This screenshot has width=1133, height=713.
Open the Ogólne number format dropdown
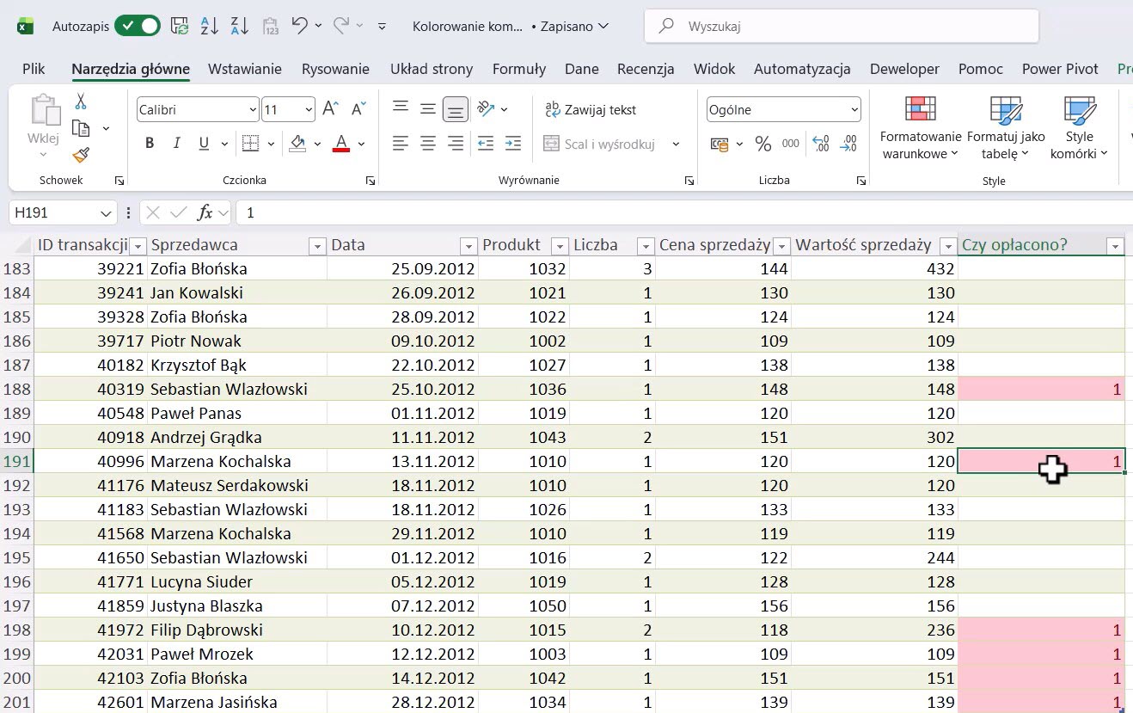(854, 109)
